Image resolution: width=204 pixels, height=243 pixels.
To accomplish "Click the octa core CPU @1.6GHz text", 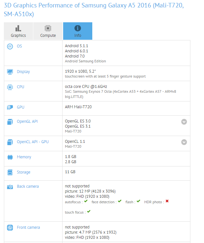I will [86, 87].
